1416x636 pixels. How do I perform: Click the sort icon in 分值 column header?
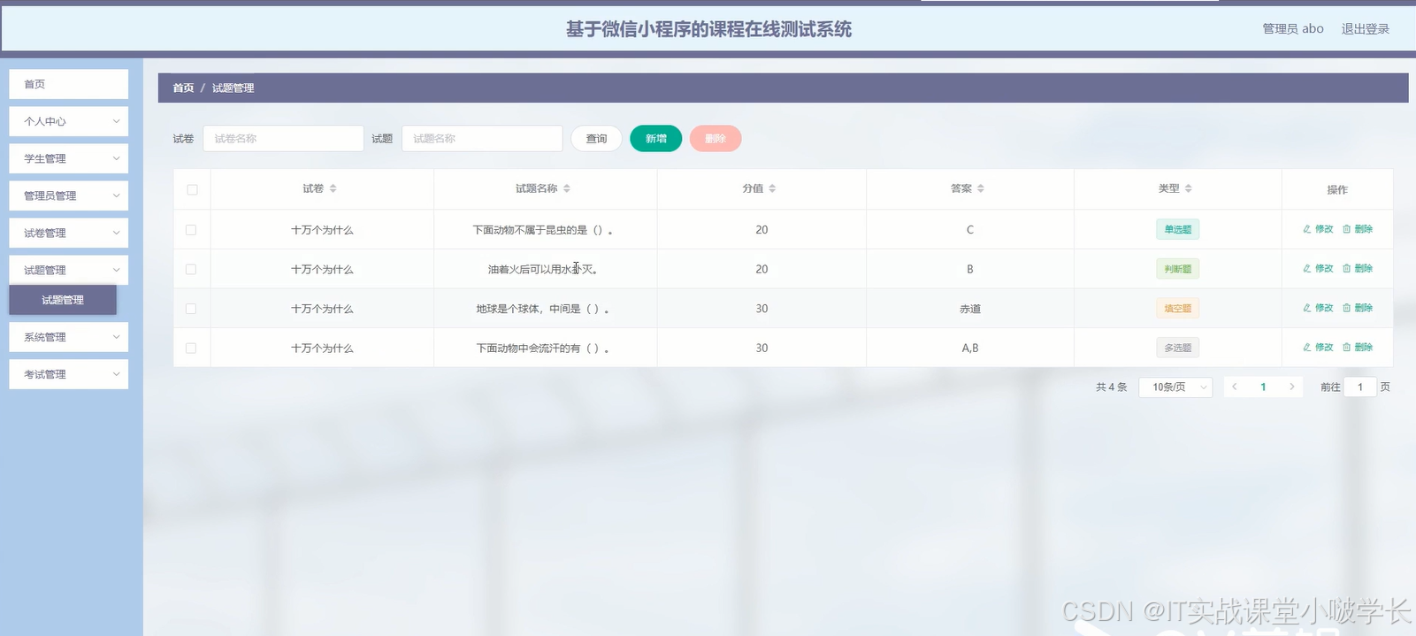[x=771, y=188]
